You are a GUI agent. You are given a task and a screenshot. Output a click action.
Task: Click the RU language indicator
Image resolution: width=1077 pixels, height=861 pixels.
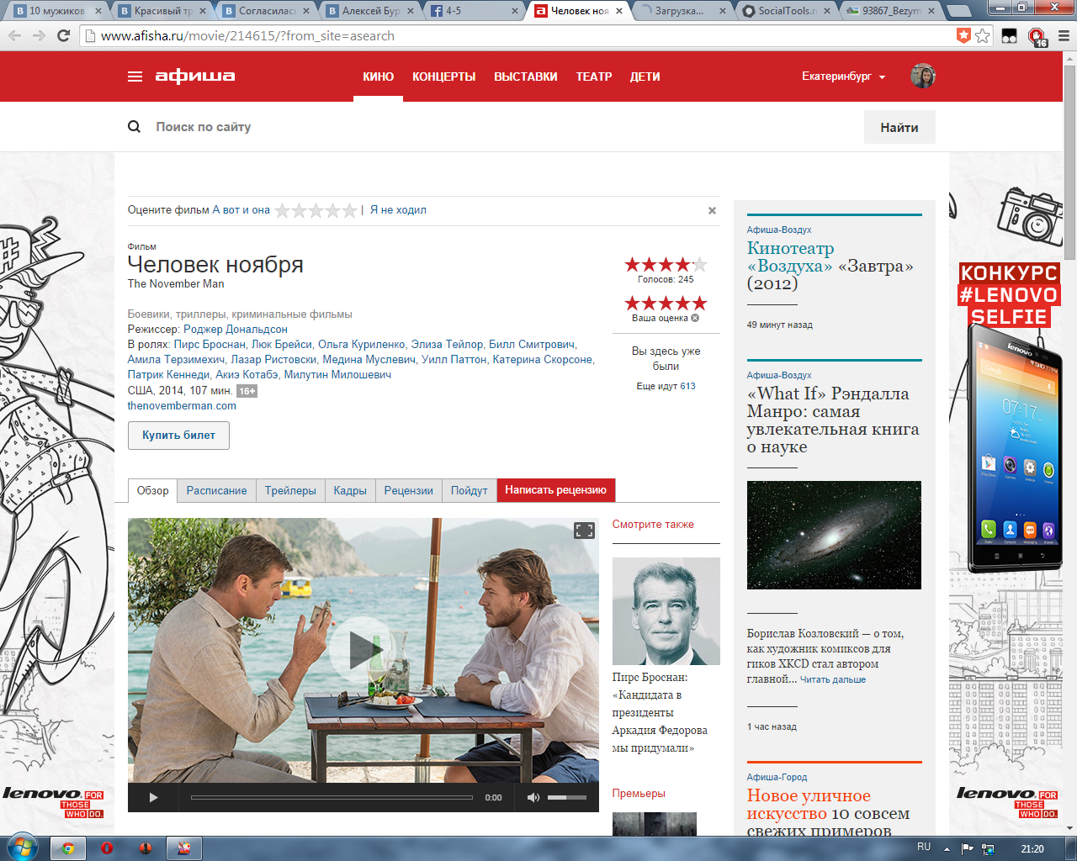924,848
